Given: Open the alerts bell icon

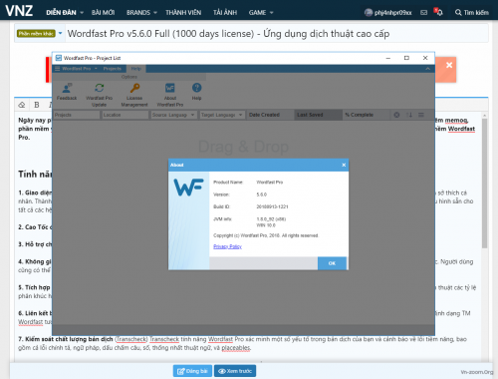Looking at the screenshot, I should point(439,12).
